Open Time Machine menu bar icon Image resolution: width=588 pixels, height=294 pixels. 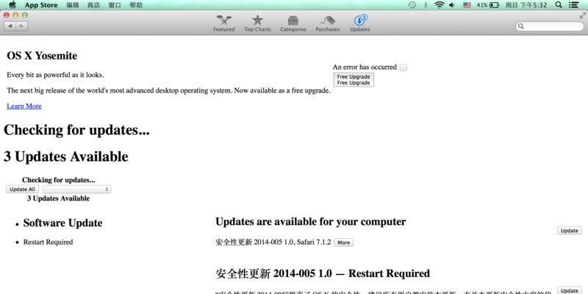click(x=412, y=5)
